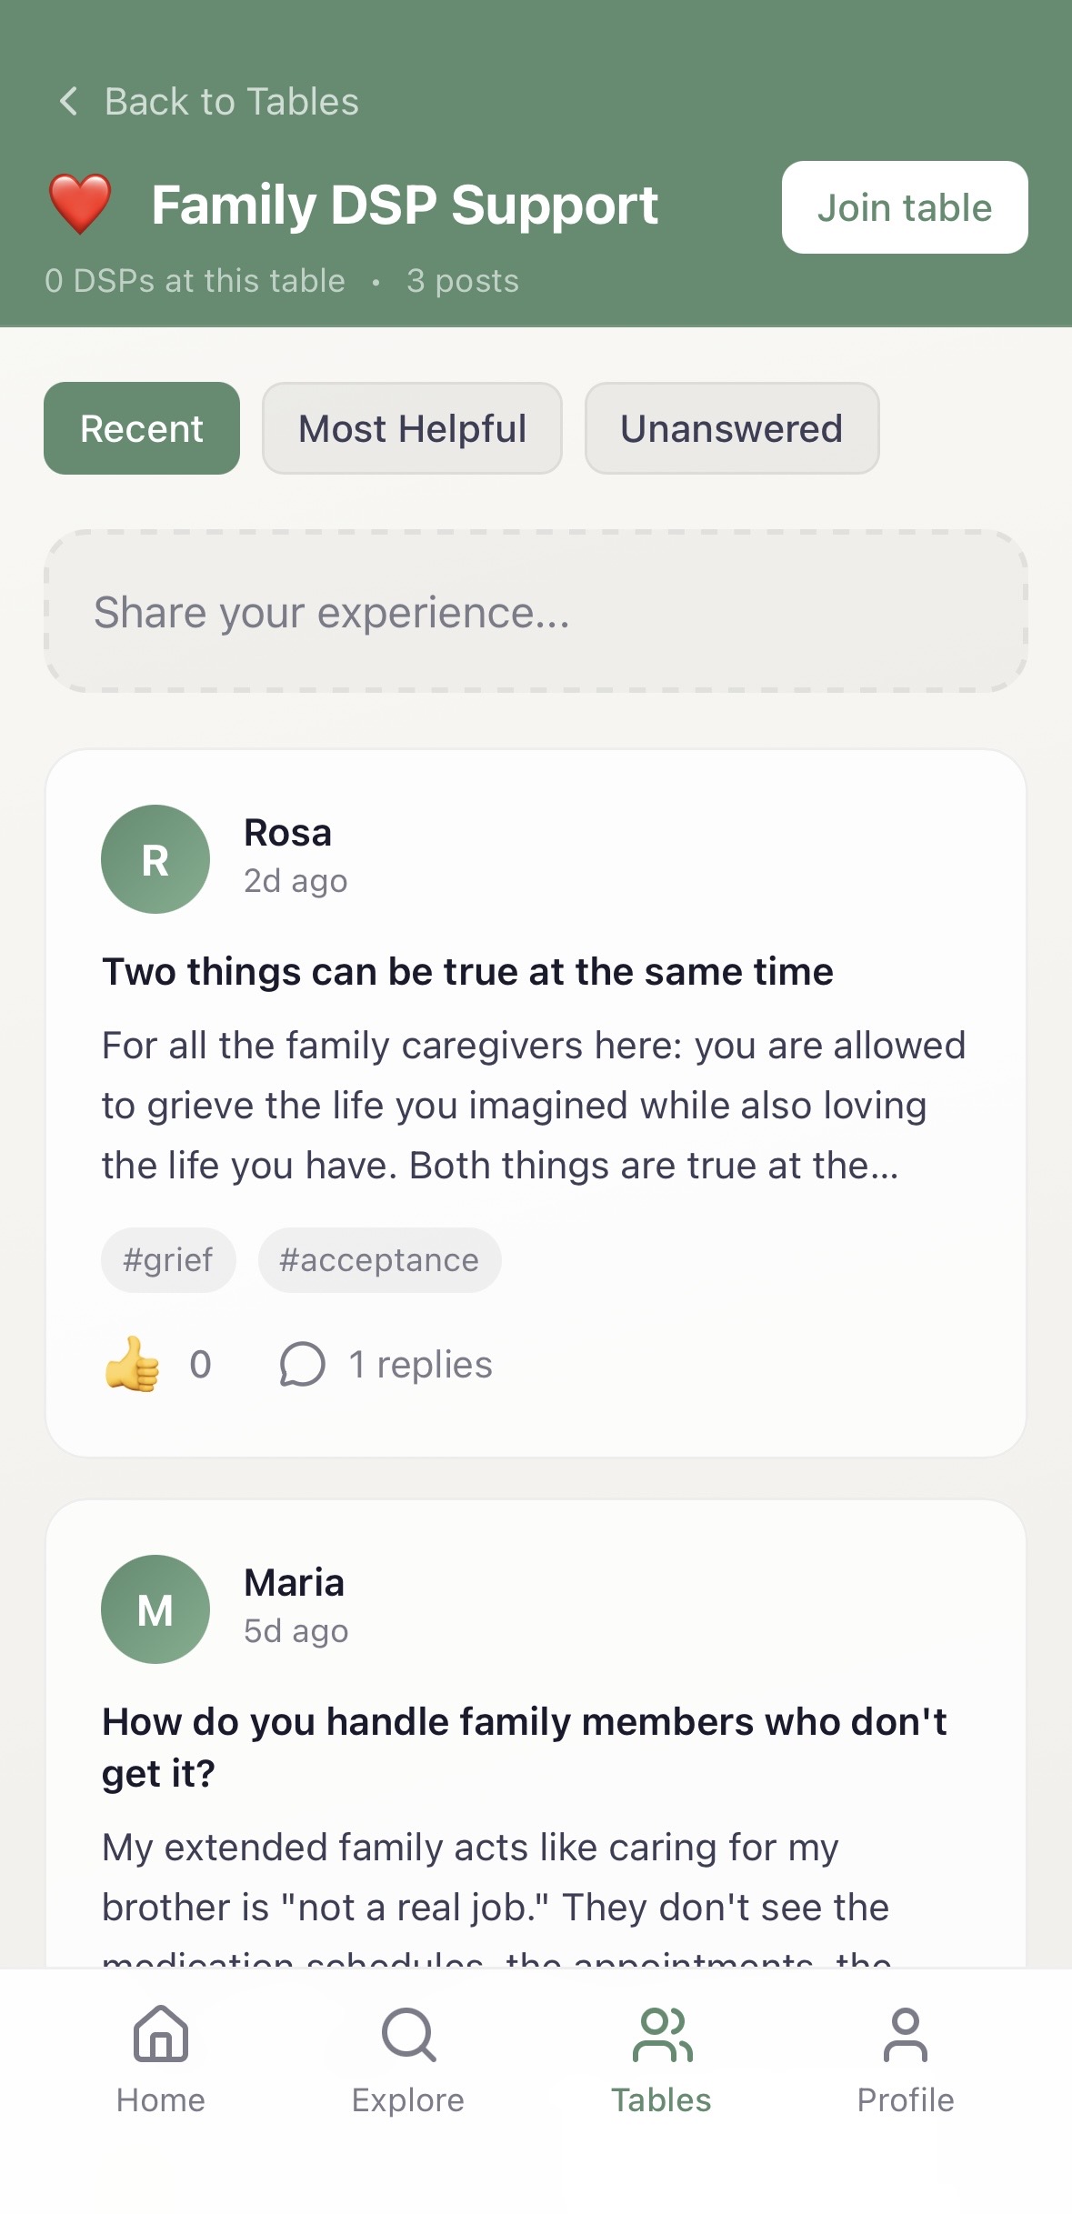Open Explore search in bottom navigation
This screenshot has width=1072, height=2214.
tap(408, 2059)
